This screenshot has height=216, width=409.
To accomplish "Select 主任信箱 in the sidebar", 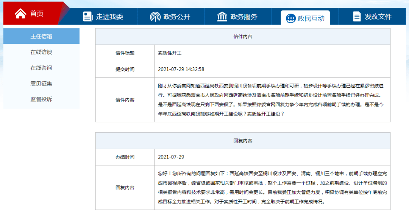I will 41,36.
